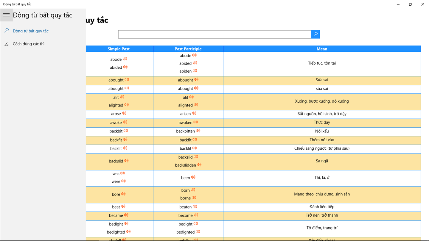Play pronunciation of 'became'
This screenshot has width=429, height=241.
(x=126, y=215)
